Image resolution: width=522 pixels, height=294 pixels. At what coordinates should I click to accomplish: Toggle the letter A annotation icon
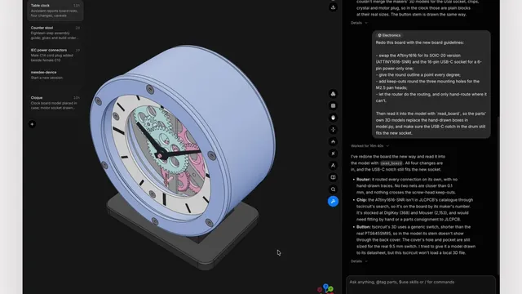[x=333, y=165]
